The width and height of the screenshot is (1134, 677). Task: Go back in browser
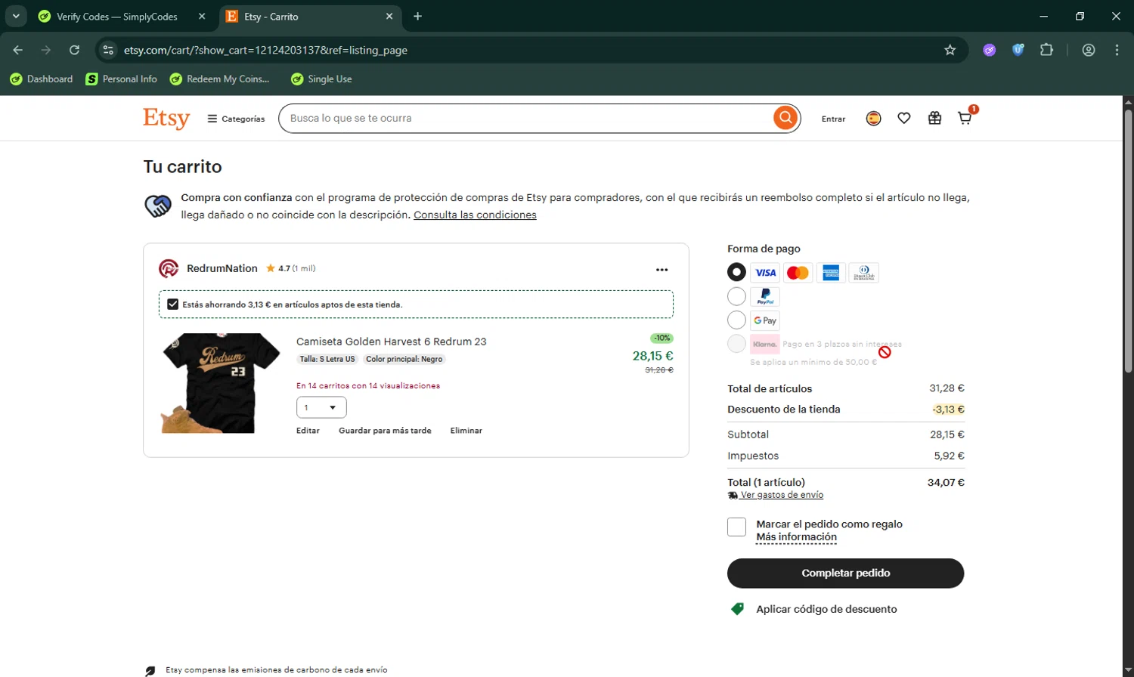18,50
